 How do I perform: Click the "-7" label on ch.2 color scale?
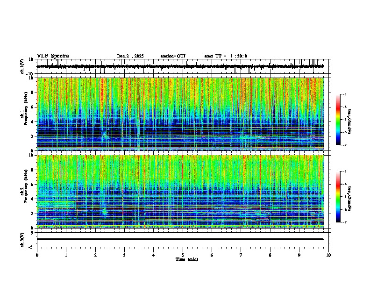tap(344, 222)
